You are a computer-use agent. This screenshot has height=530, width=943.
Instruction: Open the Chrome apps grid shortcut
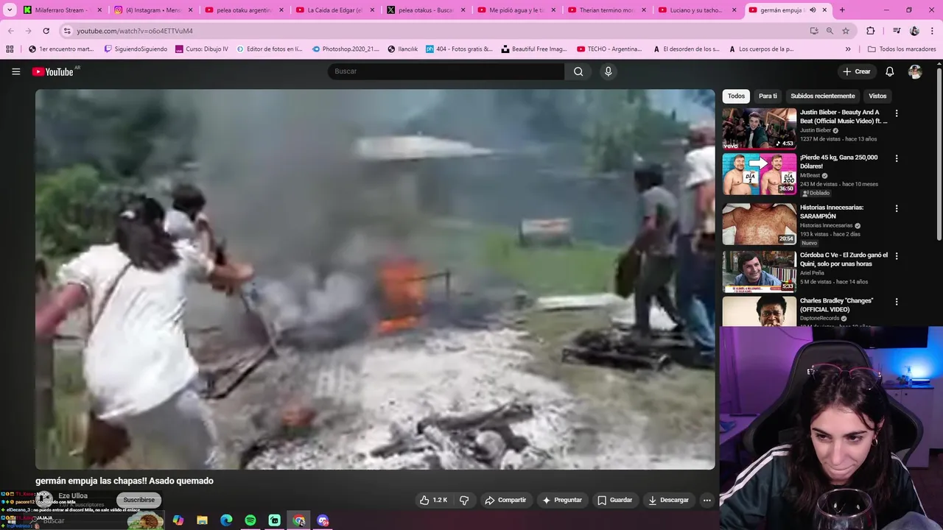[x=10, y=49]
